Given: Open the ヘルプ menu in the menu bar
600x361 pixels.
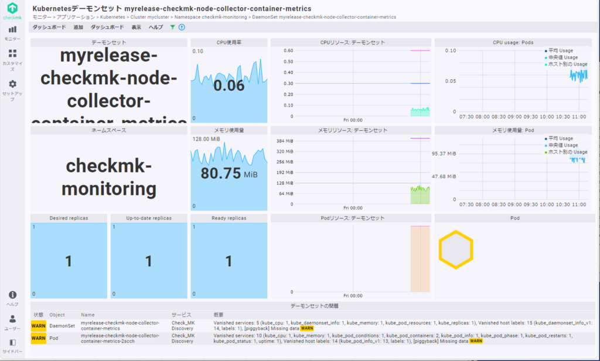Looking at the screenshot, I should (x=156, y=27).
